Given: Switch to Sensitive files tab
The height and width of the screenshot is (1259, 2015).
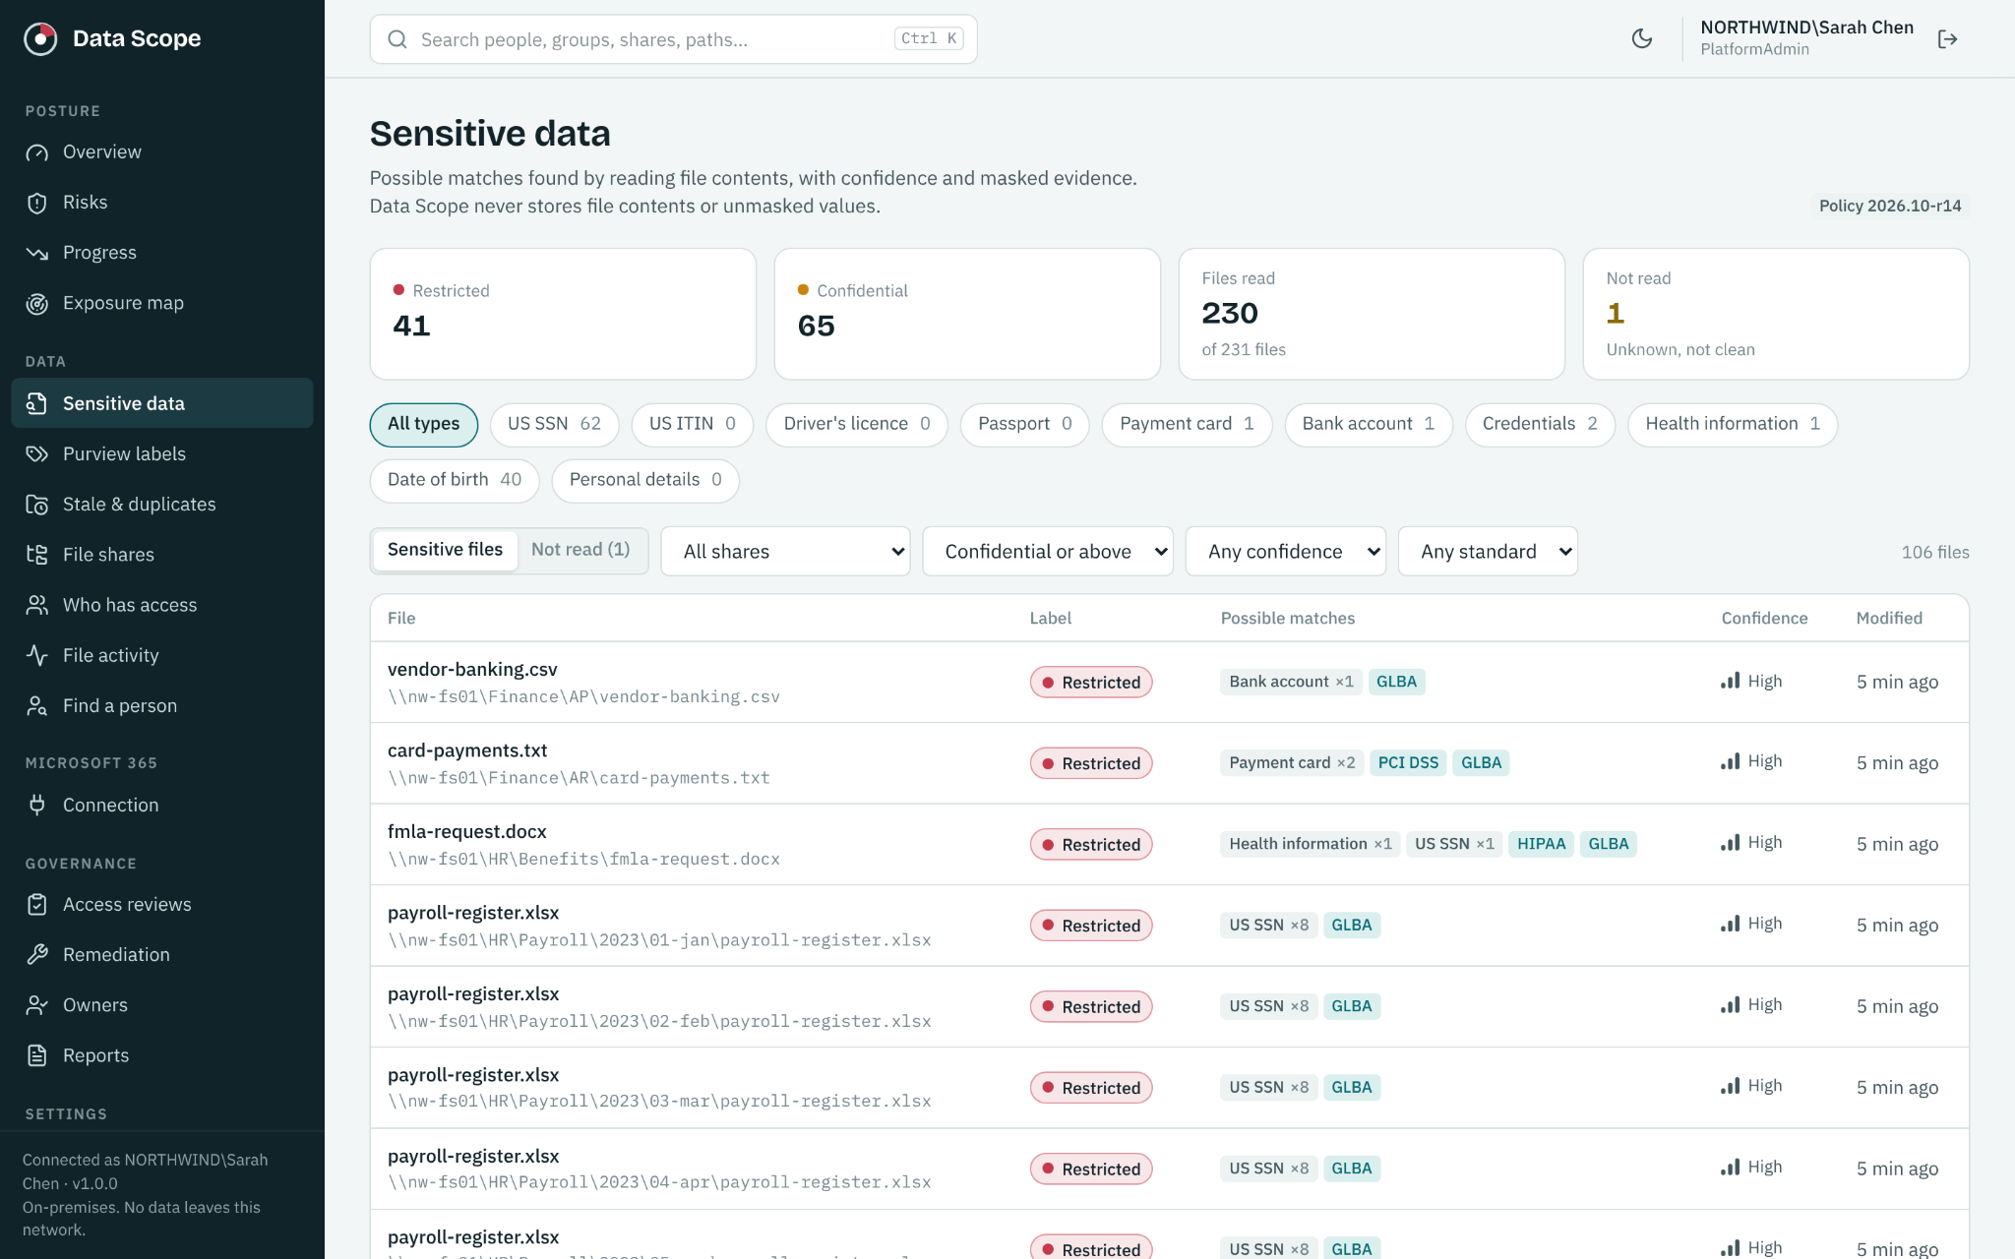Looking at the screenshot, I should 445,550.
